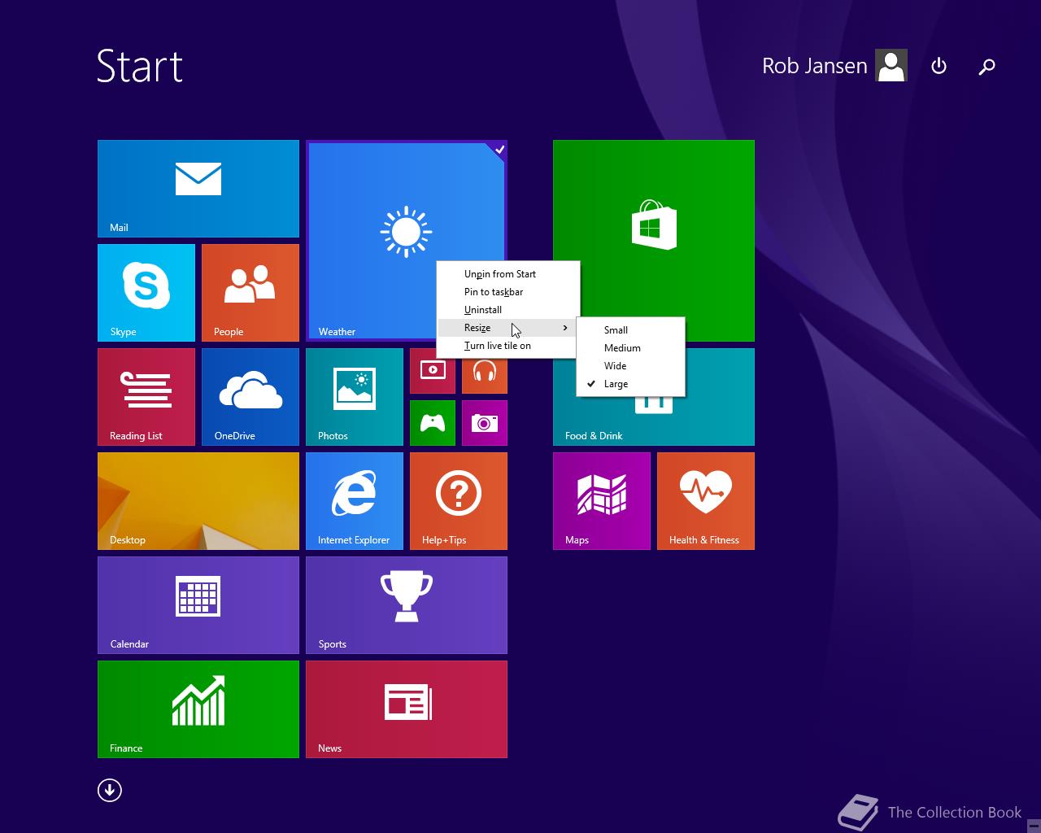This screenshot has height=833, width=1041.
Task: Open the Calendar tile
Action: [x=198, y=605]
